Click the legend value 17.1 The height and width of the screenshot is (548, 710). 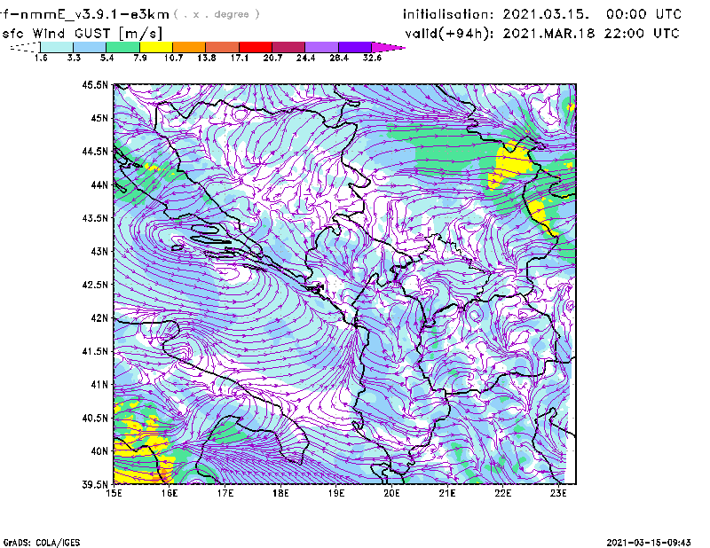click(x=239, y=58)
